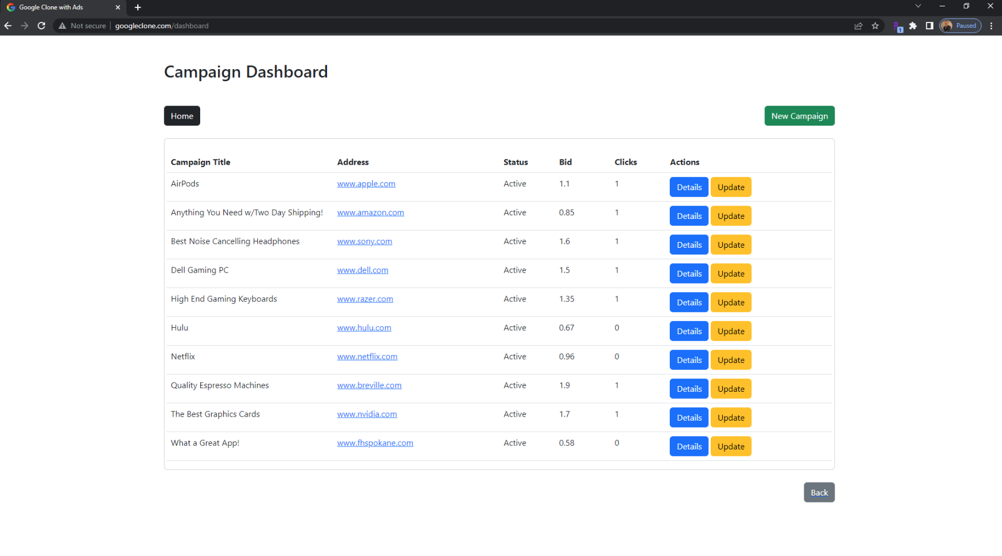Image resolution: width=1002 pixels, height=556 pixels.
Task: Open Details for Hulu campaign
Action: 689,331
